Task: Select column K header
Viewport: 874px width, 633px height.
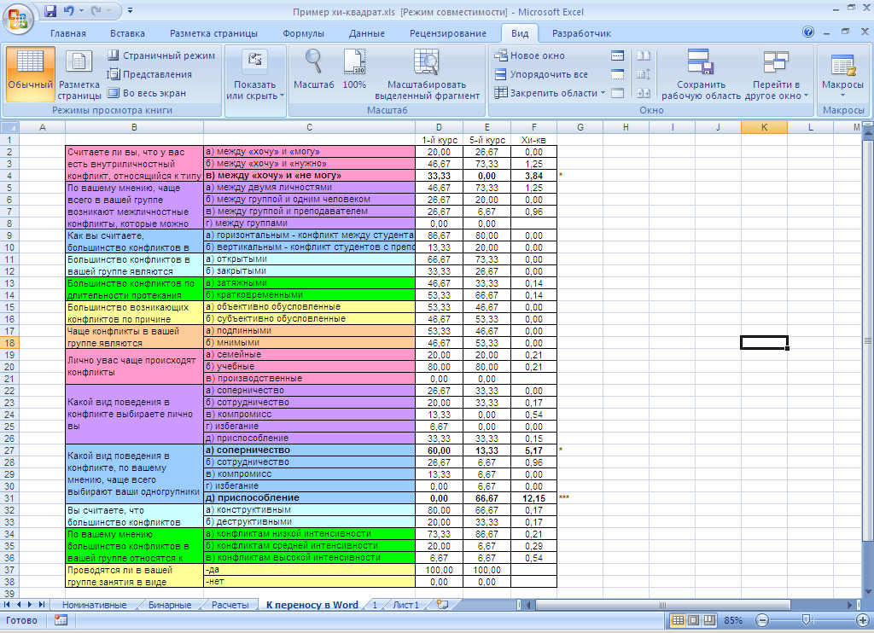Action: pos(764,128)
